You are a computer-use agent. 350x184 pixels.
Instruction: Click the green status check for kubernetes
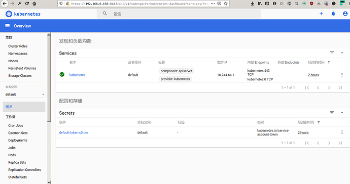(62, 74)
